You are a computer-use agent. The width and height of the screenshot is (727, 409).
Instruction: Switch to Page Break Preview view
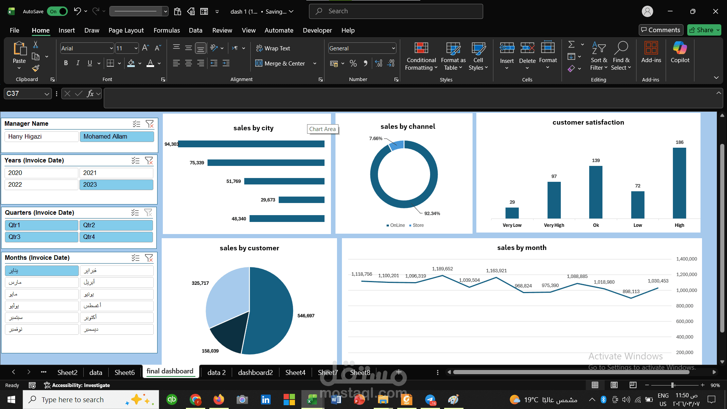(x=633, y=385)
